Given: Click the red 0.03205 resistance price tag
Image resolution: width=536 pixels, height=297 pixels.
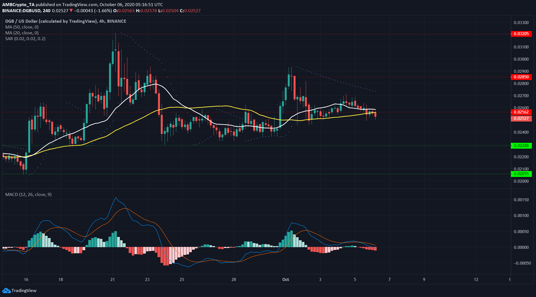Looking at the screenshot, I should 521,34.
